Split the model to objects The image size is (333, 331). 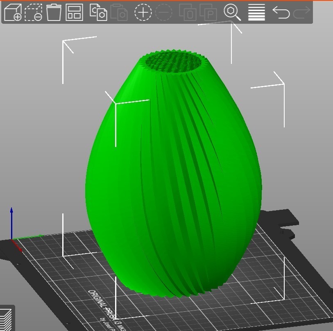pos(190,13)
